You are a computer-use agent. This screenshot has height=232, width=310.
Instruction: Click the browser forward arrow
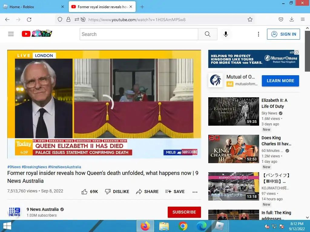coord(18,20)
